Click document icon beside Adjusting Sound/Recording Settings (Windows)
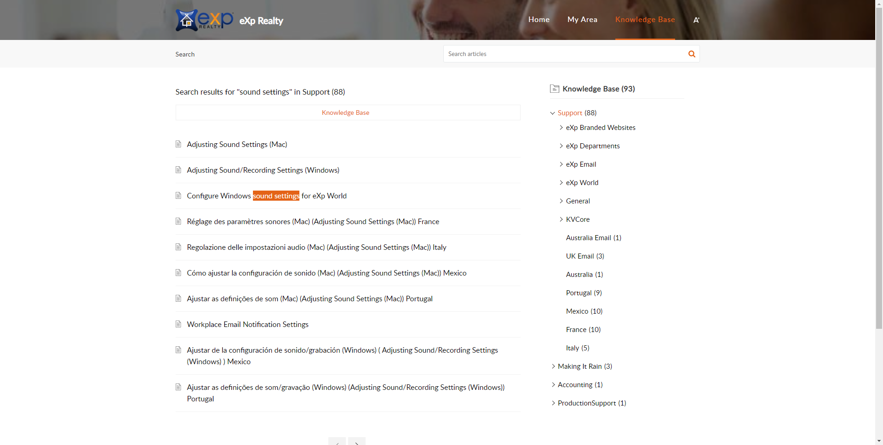 point(178,170)
